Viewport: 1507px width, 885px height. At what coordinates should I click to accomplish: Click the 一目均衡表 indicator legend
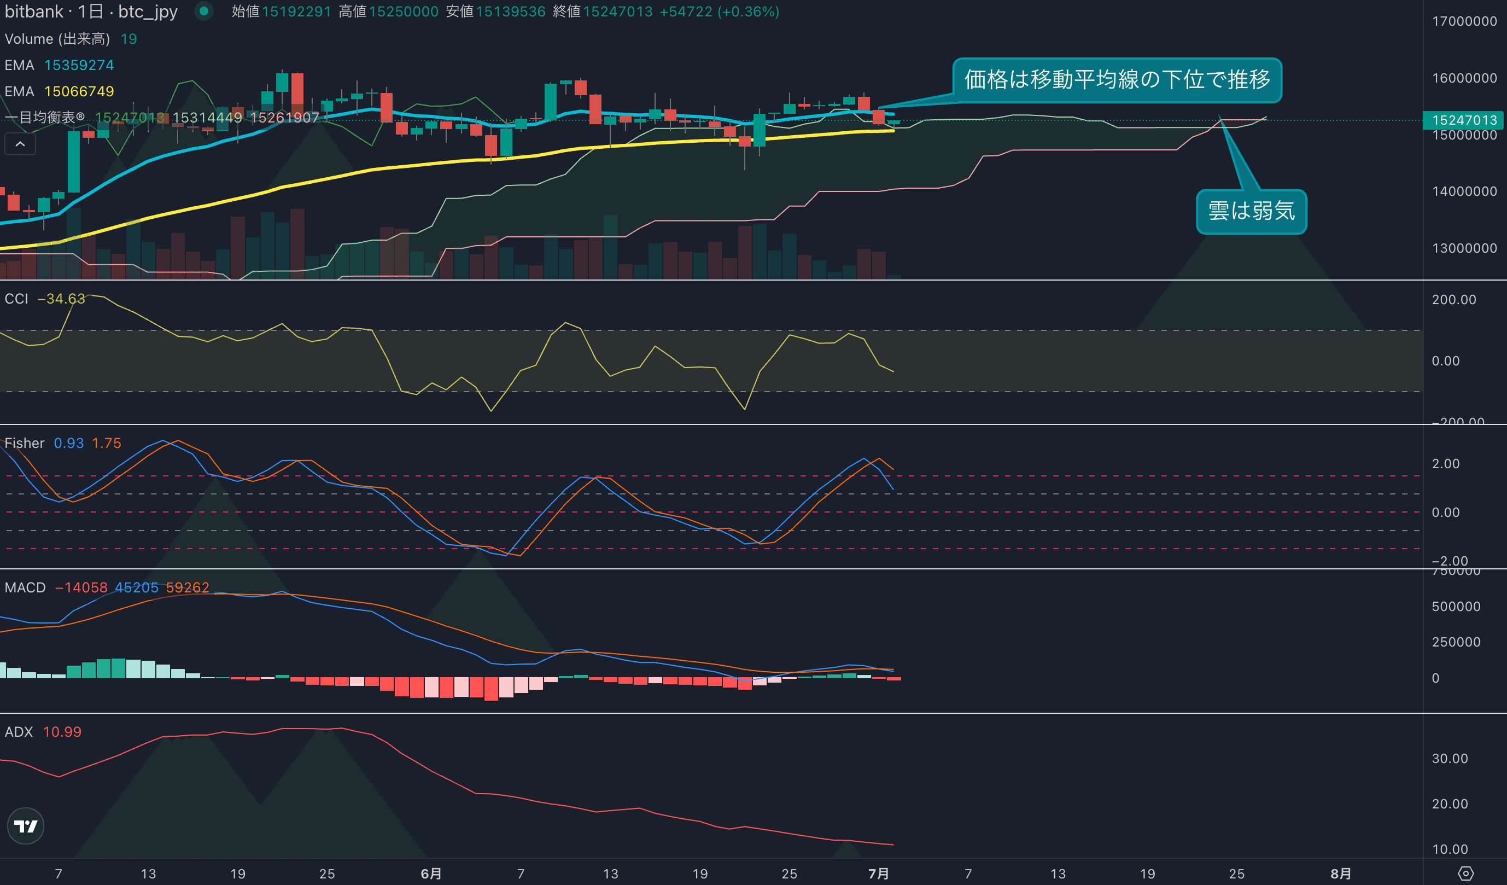pyautogui.click(x=45, y=117)
